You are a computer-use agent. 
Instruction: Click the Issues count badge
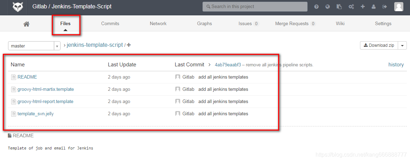[x=256, y=24]
